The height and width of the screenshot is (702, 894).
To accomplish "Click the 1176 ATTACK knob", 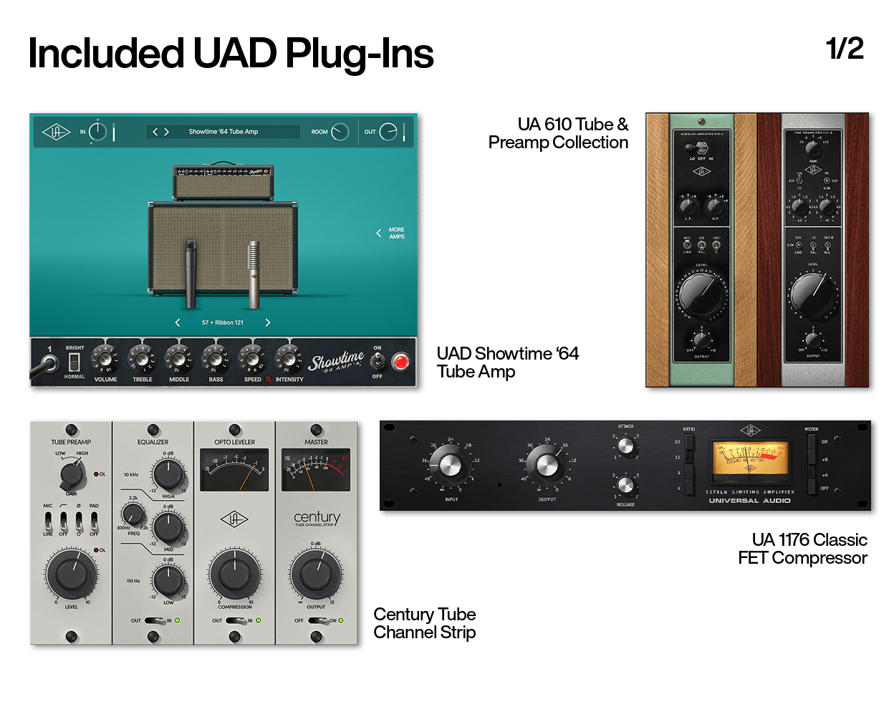I will (x=625, y=446).
